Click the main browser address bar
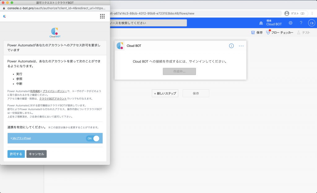The height and width of the screenshot is (193, 317). 196,13
